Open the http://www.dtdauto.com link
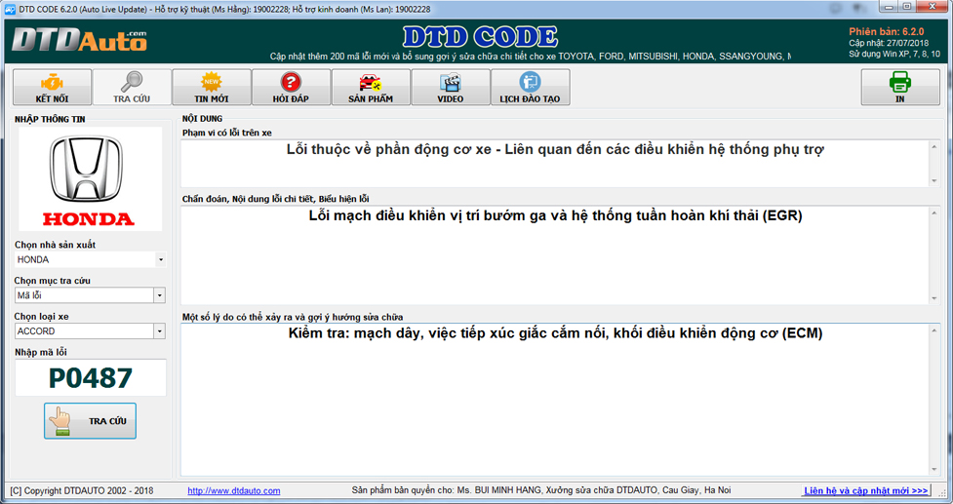This screenshot has height=504, width=953. [x=234, y=490]
